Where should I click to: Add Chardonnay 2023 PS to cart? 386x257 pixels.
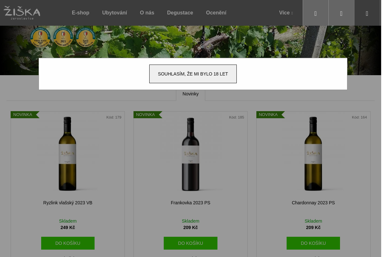coord(313,243)
